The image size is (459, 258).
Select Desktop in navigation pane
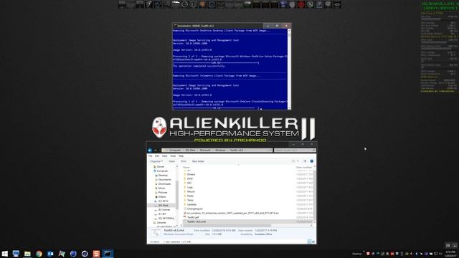coord(161,175)
